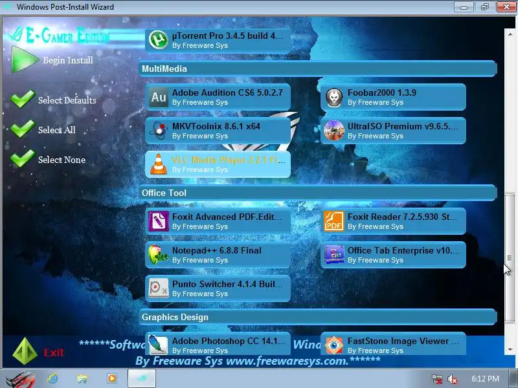Image resolution: width=518 pixels, height=388 pixels.
Task: Click the 6:12 PM clock
Action: pyautogui.click(x=485, y=379)
